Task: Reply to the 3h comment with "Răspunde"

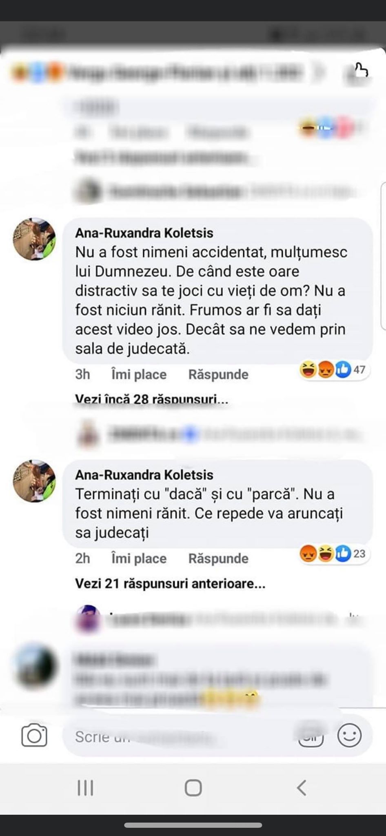Action: (x=218, y=374)
